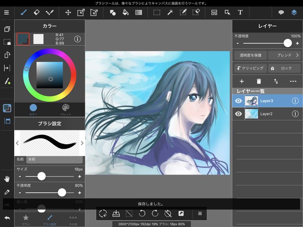This screenshot has height=227, width=303.
Task: Click the save icon in bottom toolbar
Action: pyautogui.click(x=116, y=214)
